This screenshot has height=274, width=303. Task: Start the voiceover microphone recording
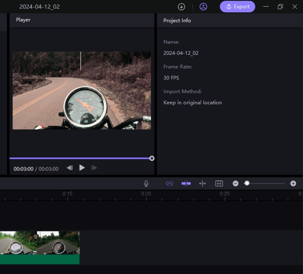coord(146,183)
